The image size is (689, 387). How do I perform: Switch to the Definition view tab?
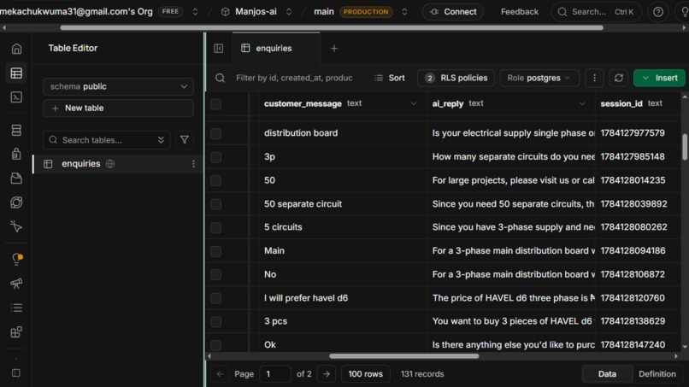click(x=657, y=374)
